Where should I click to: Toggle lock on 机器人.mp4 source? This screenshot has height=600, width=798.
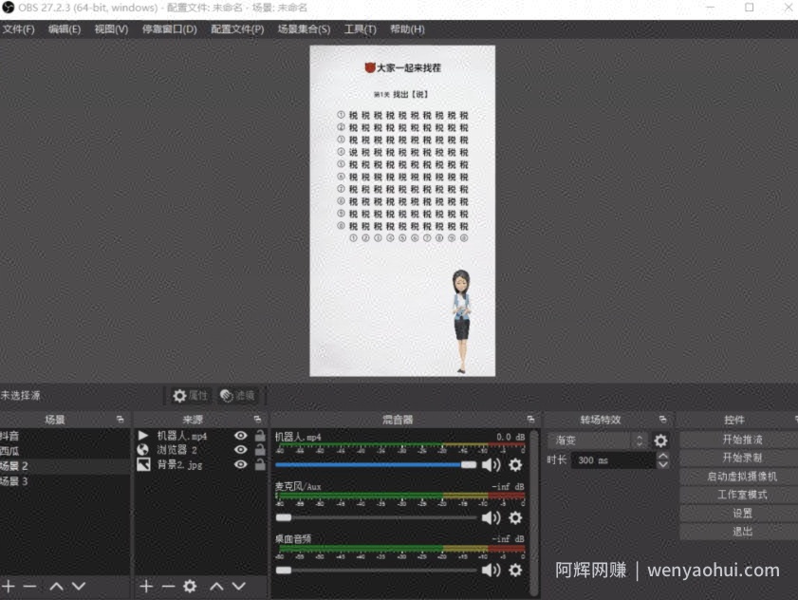pyautogui.click(x=260, y=435)
